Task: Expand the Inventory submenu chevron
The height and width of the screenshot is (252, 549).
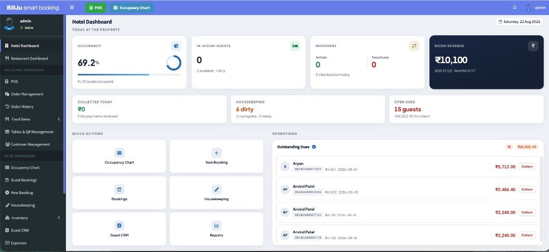Action: 58,218
